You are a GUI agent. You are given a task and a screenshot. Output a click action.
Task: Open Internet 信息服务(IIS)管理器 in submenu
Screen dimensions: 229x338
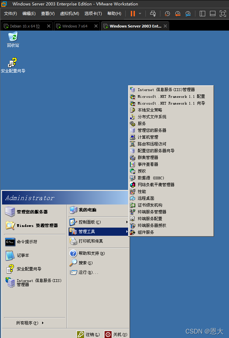(x=171, y=89)
